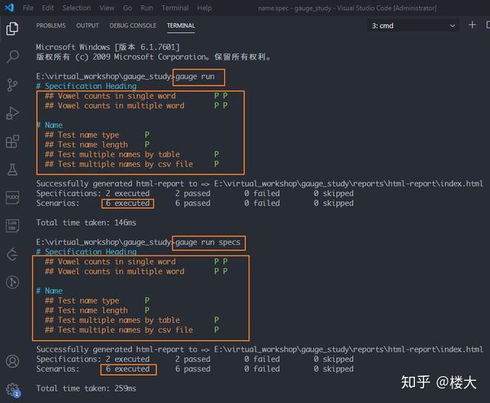Open the View menu
This screenshot has height=403, width=490.
coord(107,8)
